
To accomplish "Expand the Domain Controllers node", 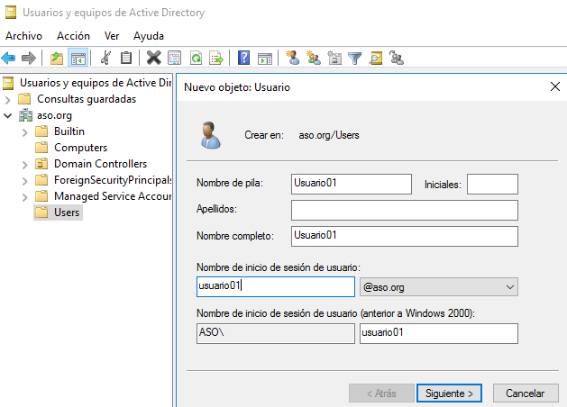I will (25, 164).
